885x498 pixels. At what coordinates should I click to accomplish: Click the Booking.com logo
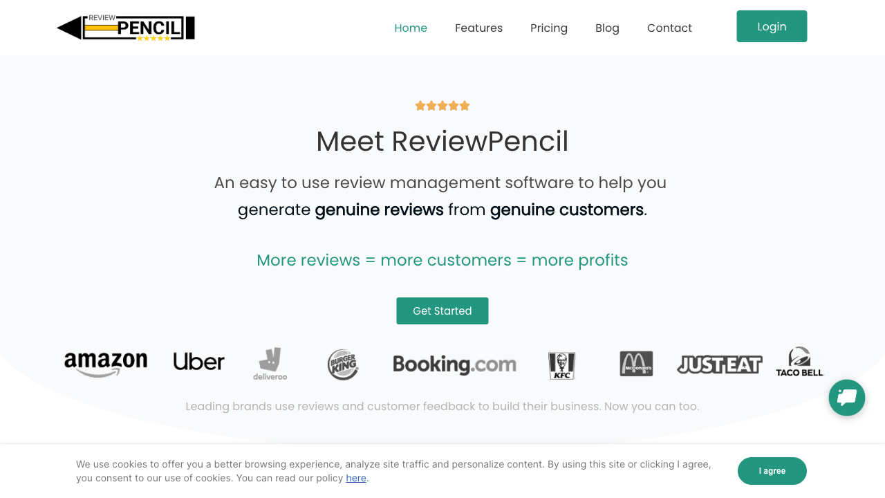click(454, 364)
